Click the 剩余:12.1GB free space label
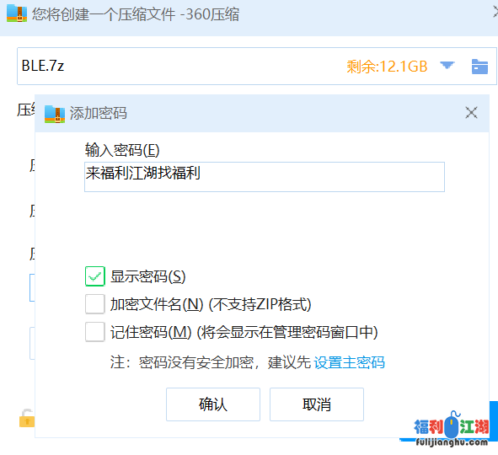Image resolution: width=498 pixels, height=455 pixels. tap(387, 67)
